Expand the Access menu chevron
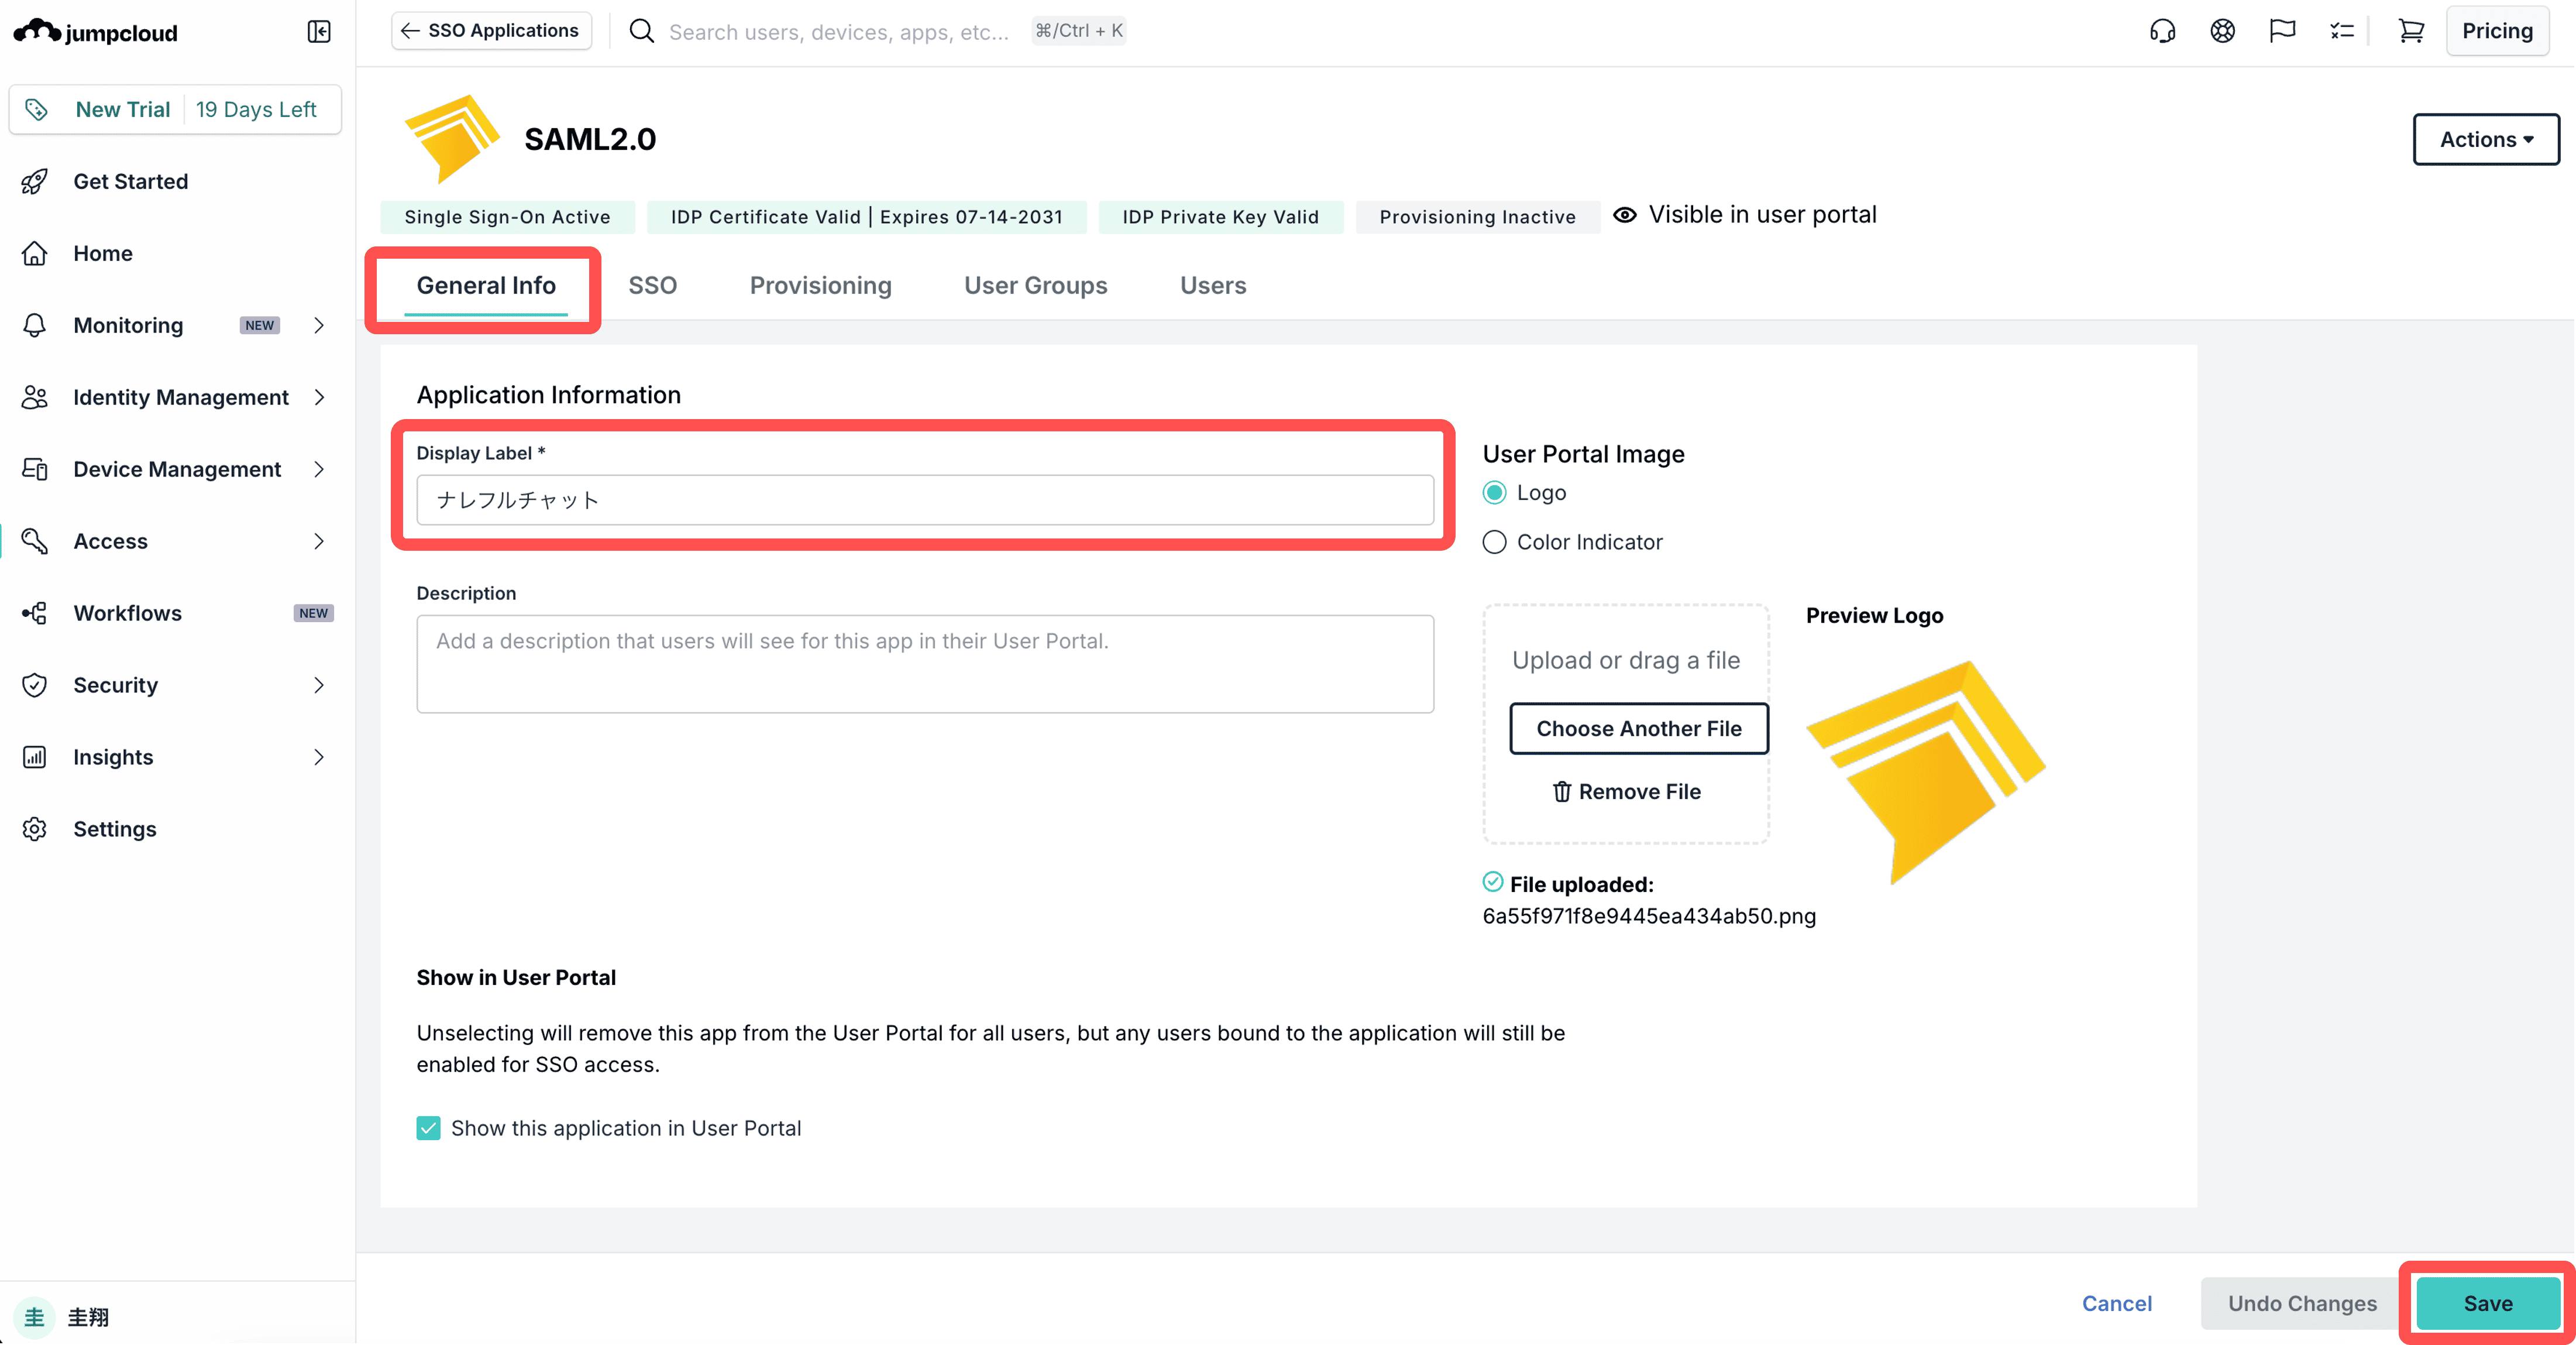This screenshot has width=2576, height=1345. point(319,541)
